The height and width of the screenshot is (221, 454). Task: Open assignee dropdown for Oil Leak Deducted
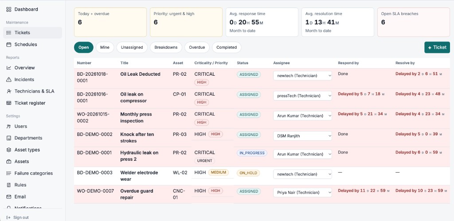click(x=302, y=75)
